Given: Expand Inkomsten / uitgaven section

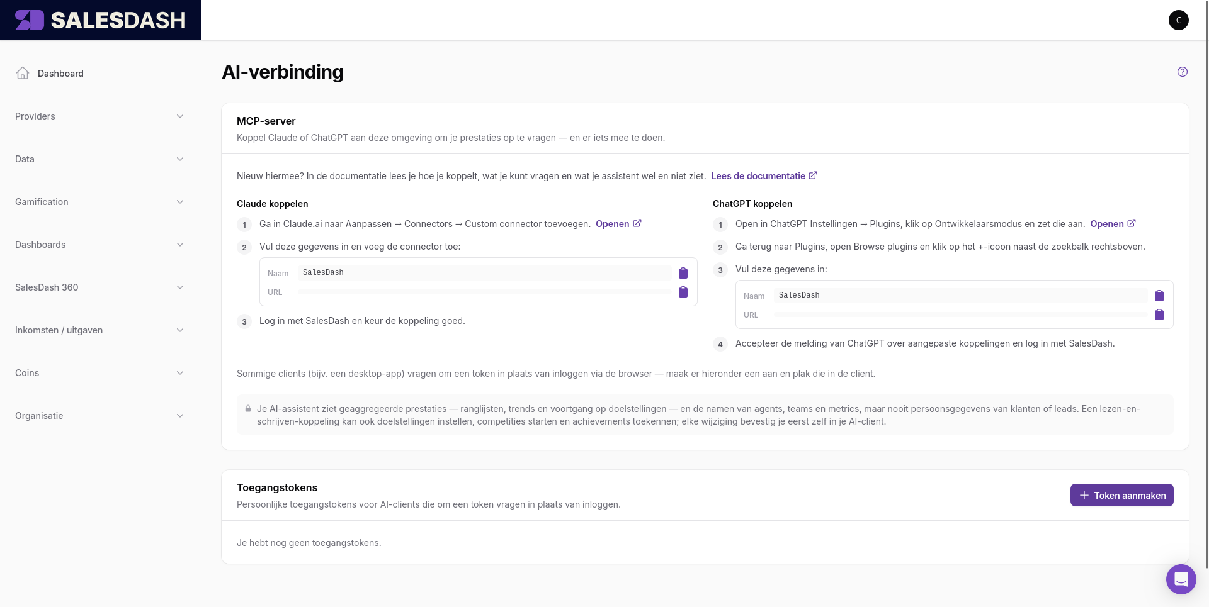Looking at the screenshot, I should (101, 330).
